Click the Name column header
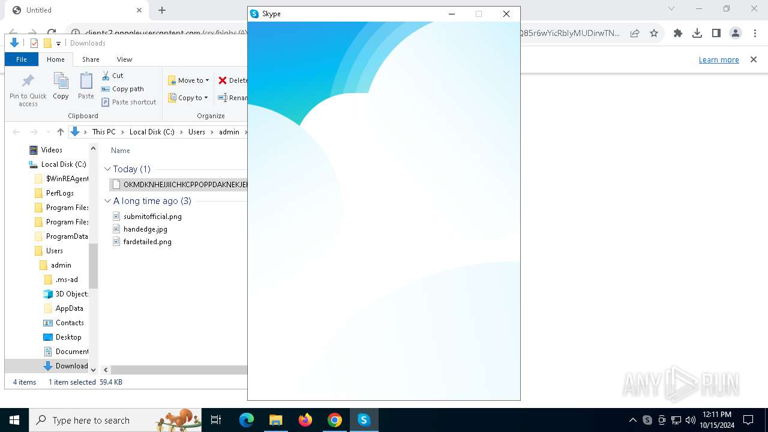 121,151
